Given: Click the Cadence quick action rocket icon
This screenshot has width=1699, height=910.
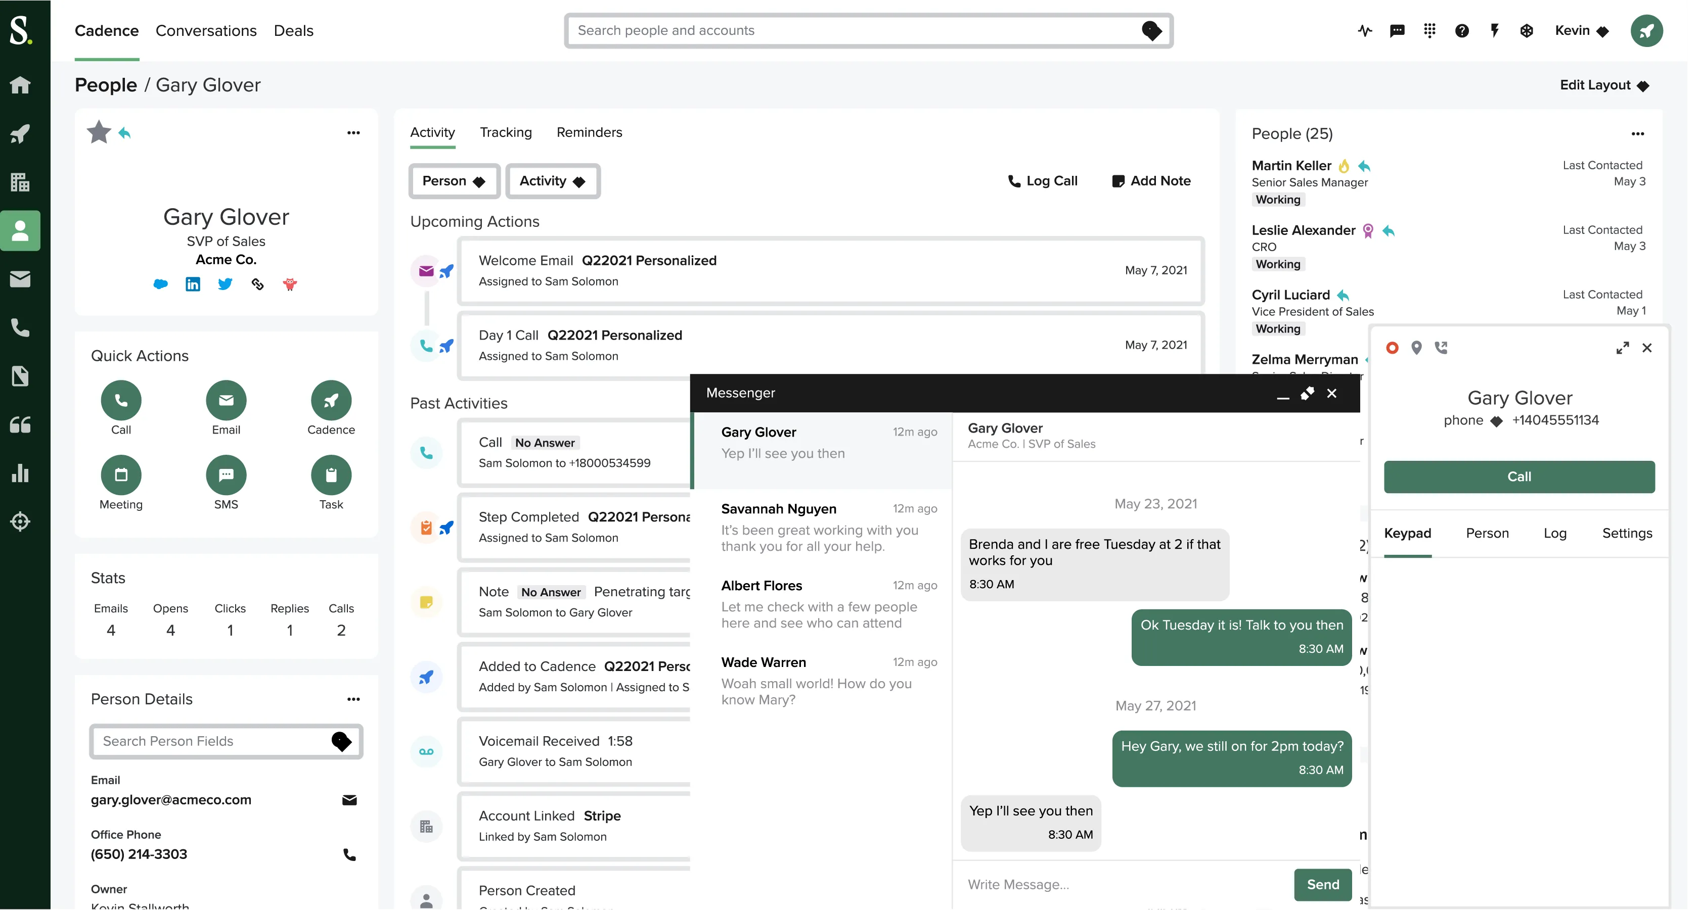Looking at the screenshot, I should (331, 400).
